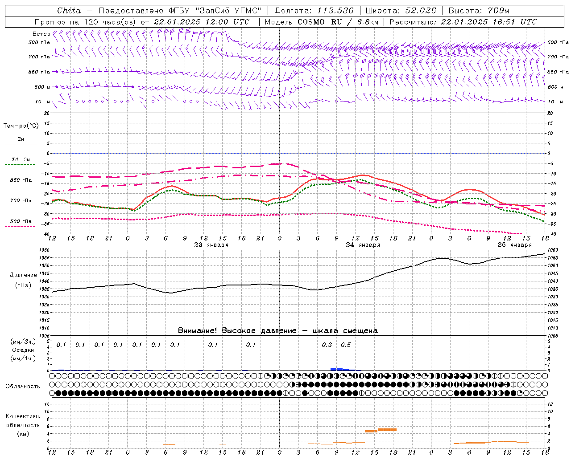Click the "Осадки" precipitation label
The image size is (571, 456).
(x=23, y=350)
